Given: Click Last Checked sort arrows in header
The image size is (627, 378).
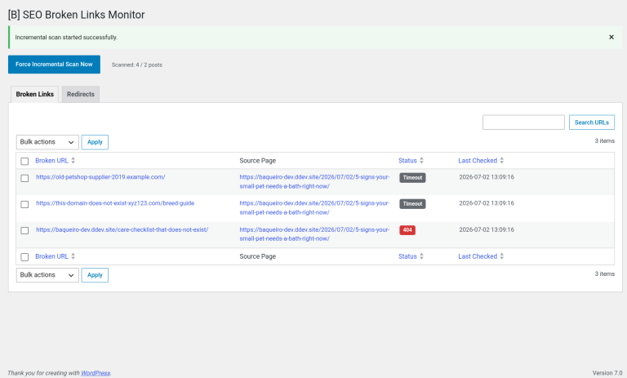Looking at the screenshot, I should (502, 160).
